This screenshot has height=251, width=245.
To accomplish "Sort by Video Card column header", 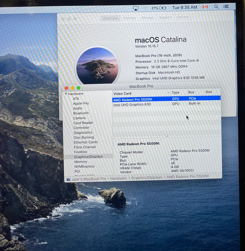I will tap(122, 94).
